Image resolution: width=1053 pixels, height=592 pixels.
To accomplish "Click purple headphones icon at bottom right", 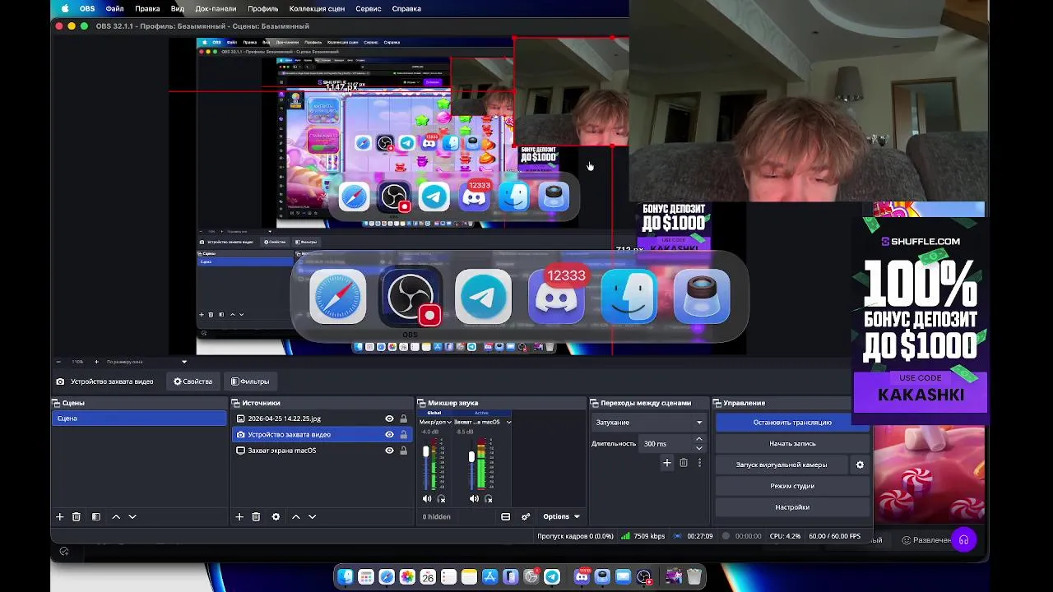I will pos(963,540).
